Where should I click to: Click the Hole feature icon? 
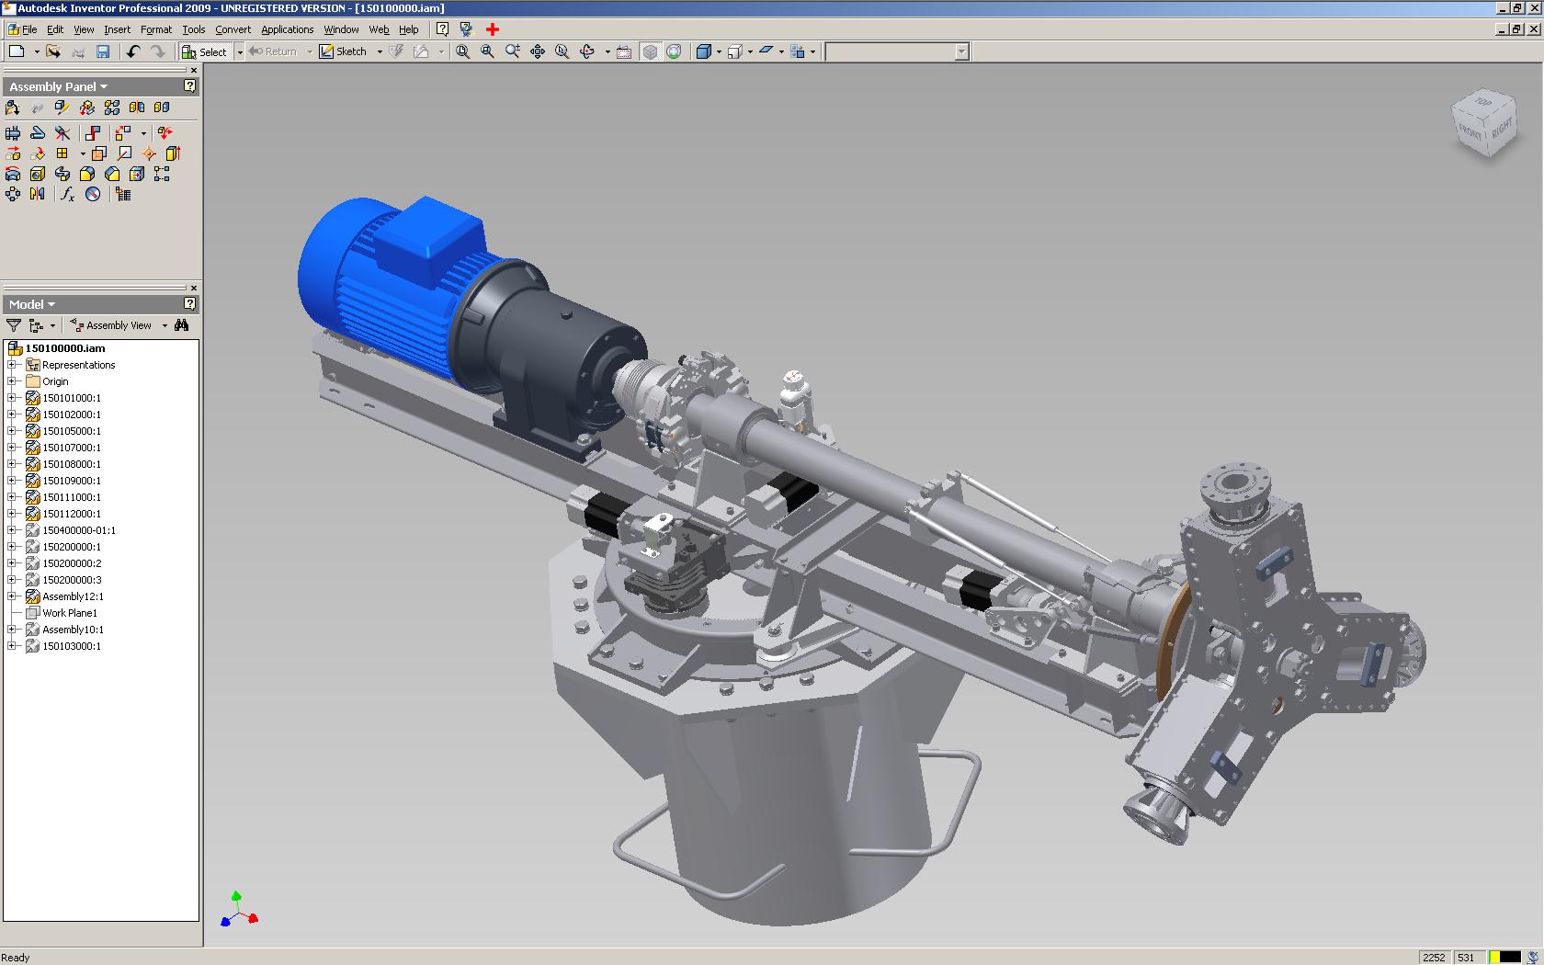[x=38, y=174]
